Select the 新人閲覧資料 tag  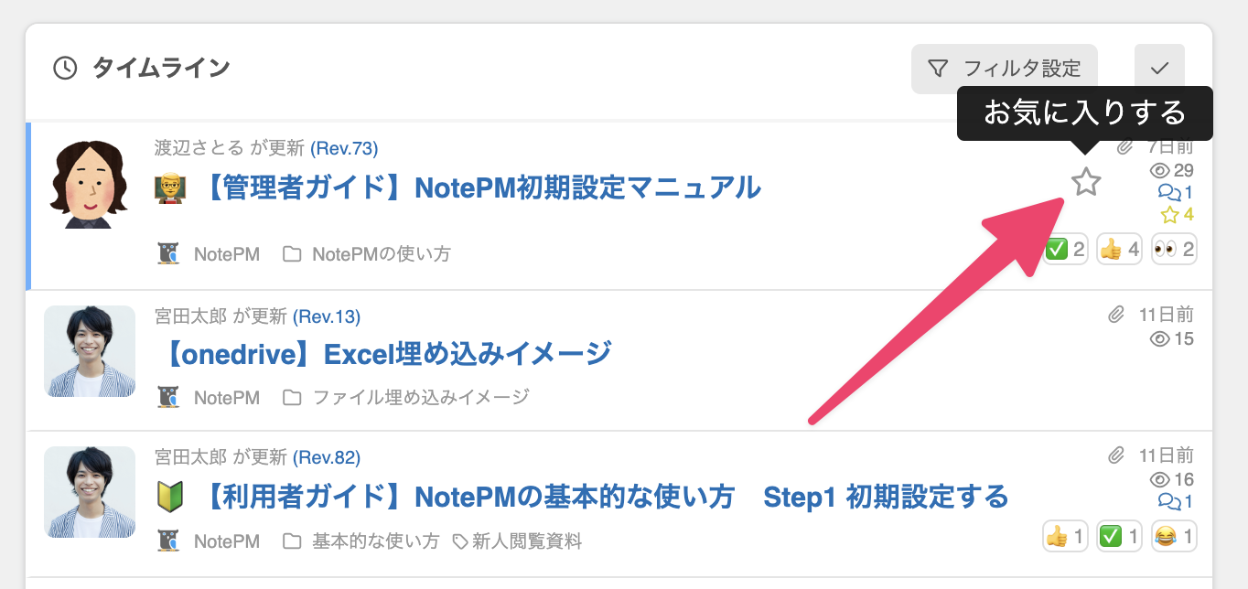click(526, 541)
